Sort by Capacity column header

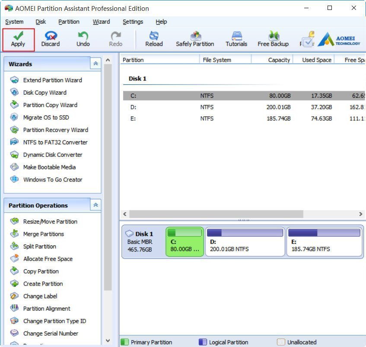[272, 60]
